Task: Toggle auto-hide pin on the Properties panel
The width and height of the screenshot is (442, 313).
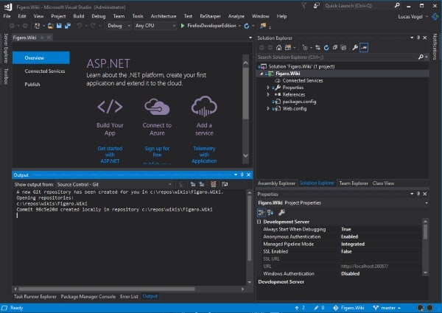Action: 418,194
